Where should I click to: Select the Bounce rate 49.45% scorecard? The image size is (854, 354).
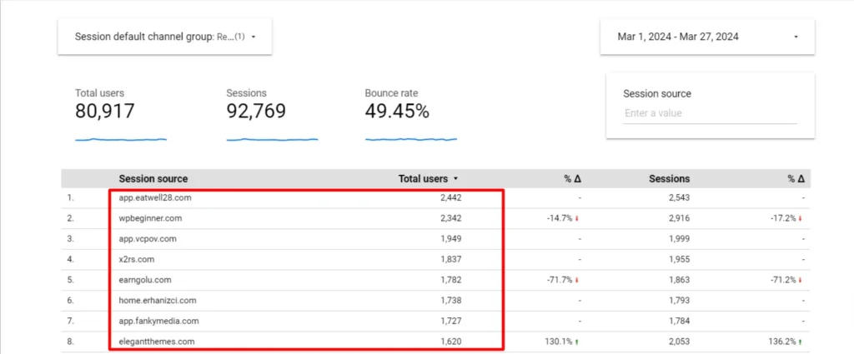[397, 111]
